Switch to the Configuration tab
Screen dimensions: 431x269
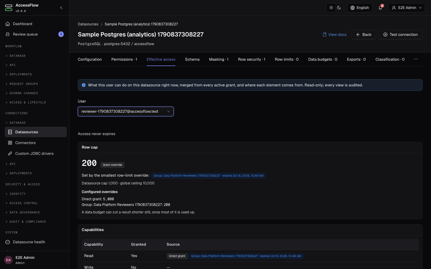90,59
